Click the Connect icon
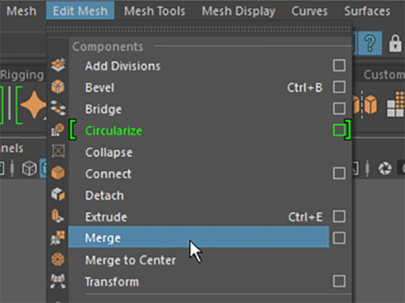The image size is (405, 303). (58, 172)
